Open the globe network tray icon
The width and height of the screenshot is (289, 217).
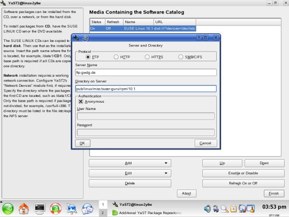coord(242,209)
